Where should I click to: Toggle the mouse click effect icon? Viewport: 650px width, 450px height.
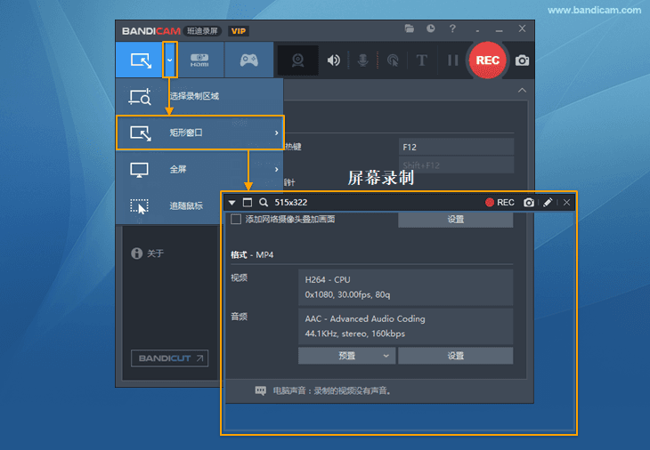[393, 60]
